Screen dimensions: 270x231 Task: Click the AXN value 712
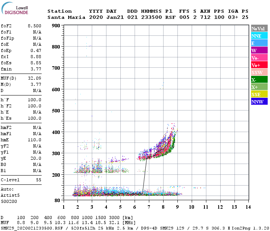(205, 17)
